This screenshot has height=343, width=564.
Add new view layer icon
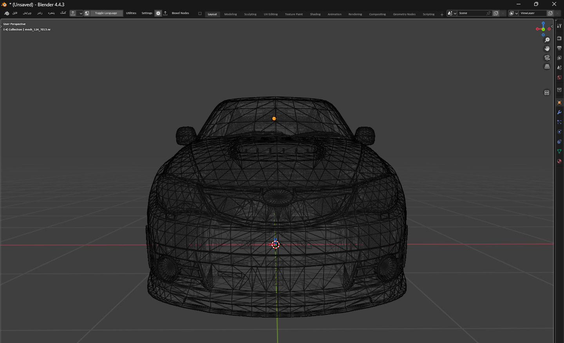coord(550,13)
